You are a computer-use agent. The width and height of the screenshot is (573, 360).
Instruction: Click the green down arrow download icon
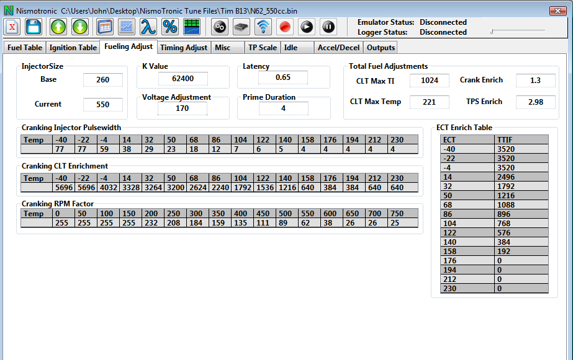(80, 27)
